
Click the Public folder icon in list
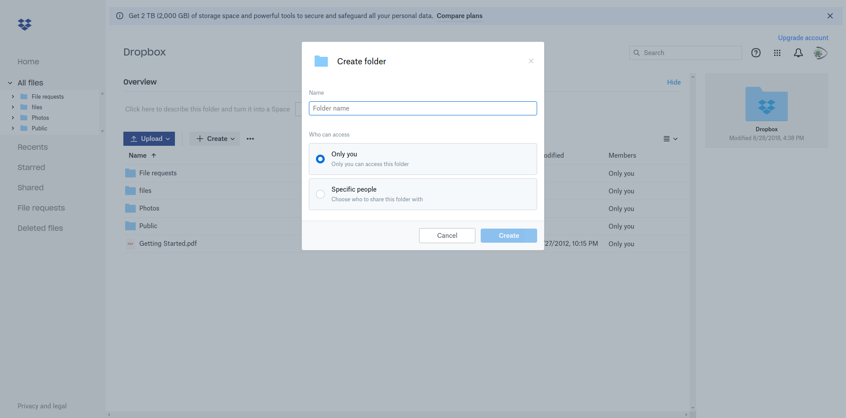(x=130, y=226)
